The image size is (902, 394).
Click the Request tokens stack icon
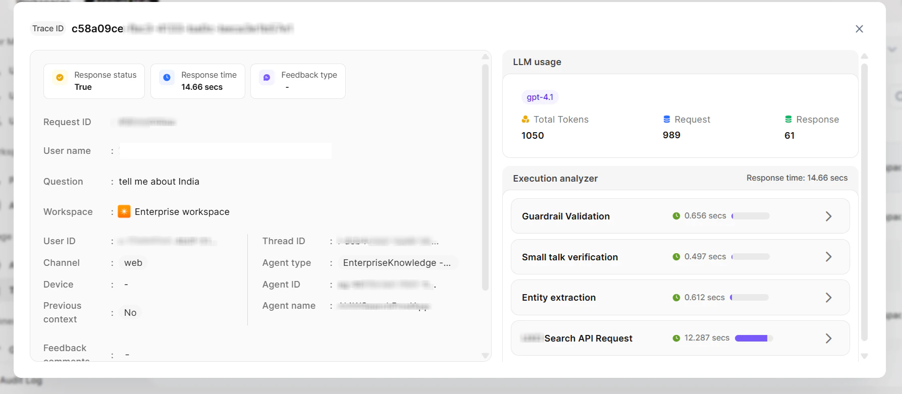coord(667,120)
